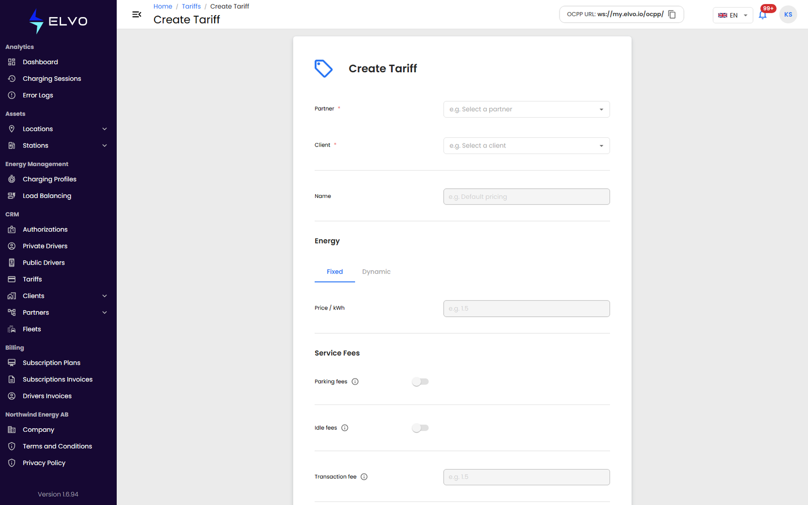The height and width of the screenshot is (505, 808).
Task: Open the EN language dropdown
Action: coord(732,15)
